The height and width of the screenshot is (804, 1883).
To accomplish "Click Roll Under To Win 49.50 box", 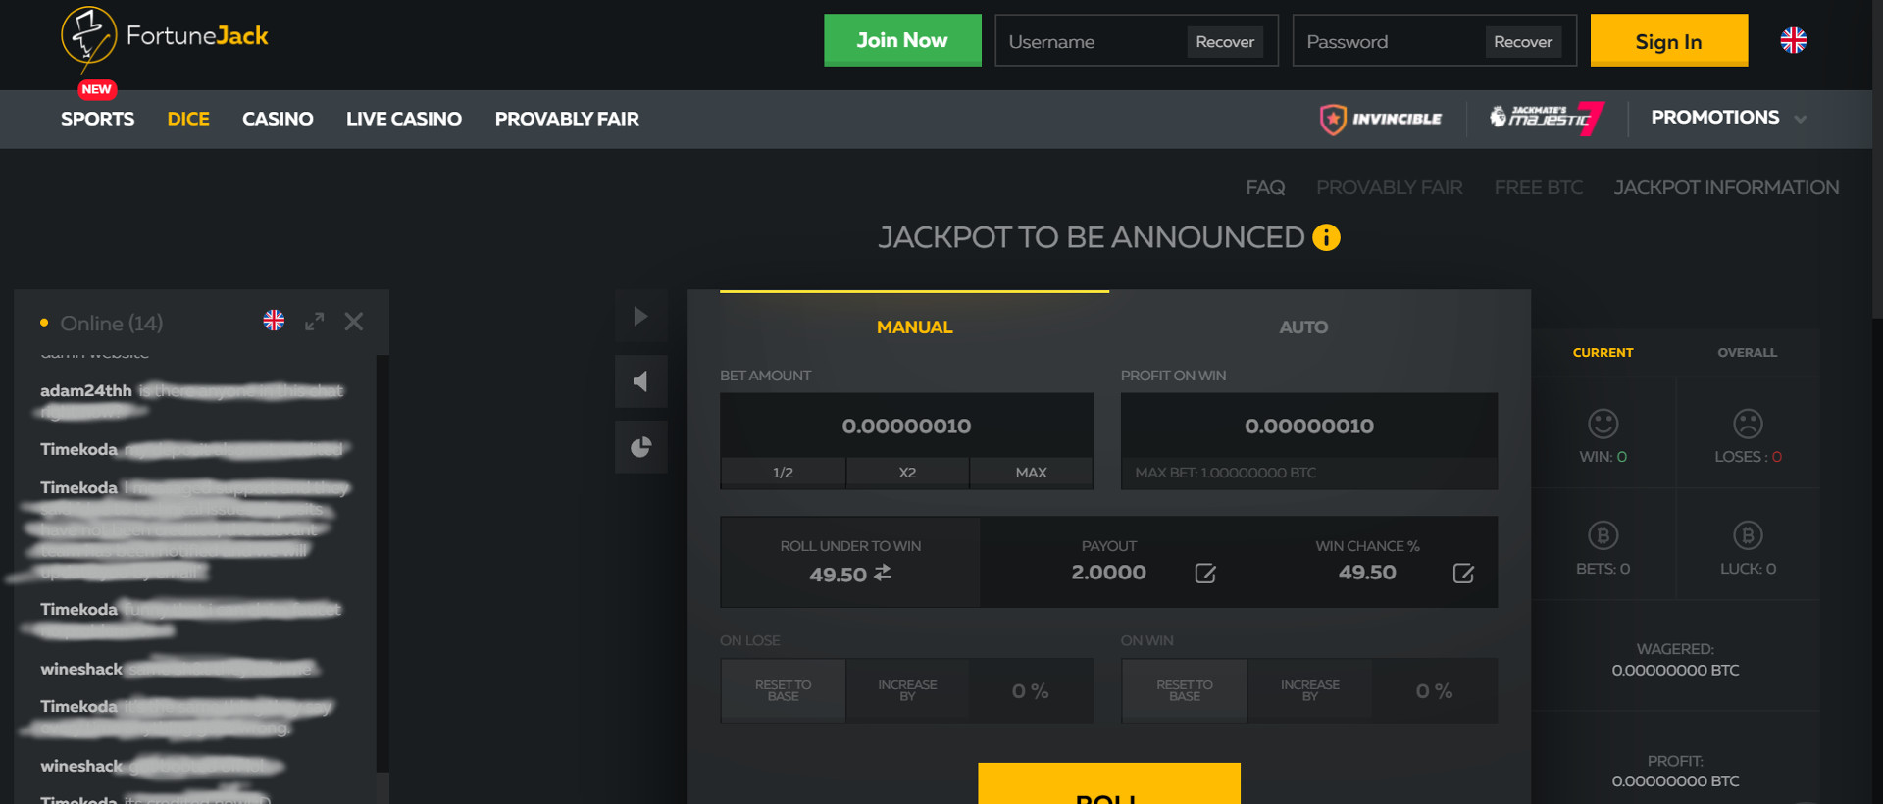I will coord(850,562).
